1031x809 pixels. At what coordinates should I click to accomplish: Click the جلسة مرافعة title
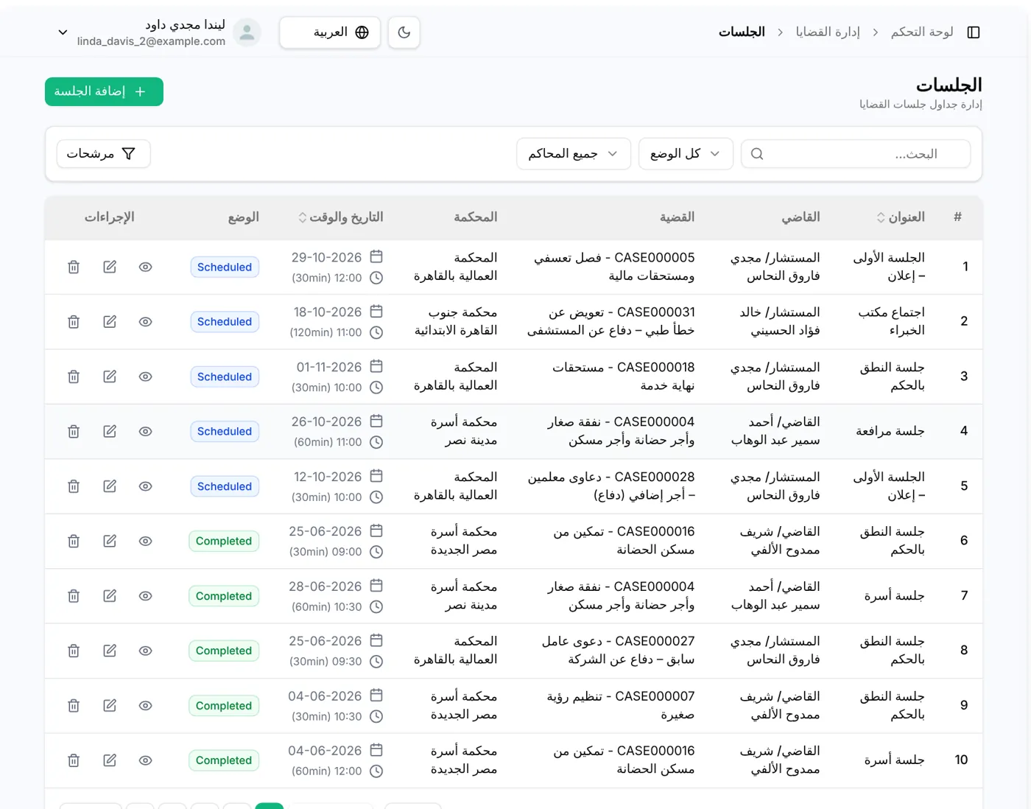890,431
